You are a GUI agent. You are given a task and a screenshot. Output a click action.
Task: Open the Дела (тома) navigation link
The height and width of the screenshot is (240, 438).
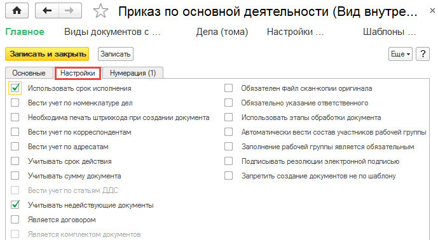pos(222,32)
